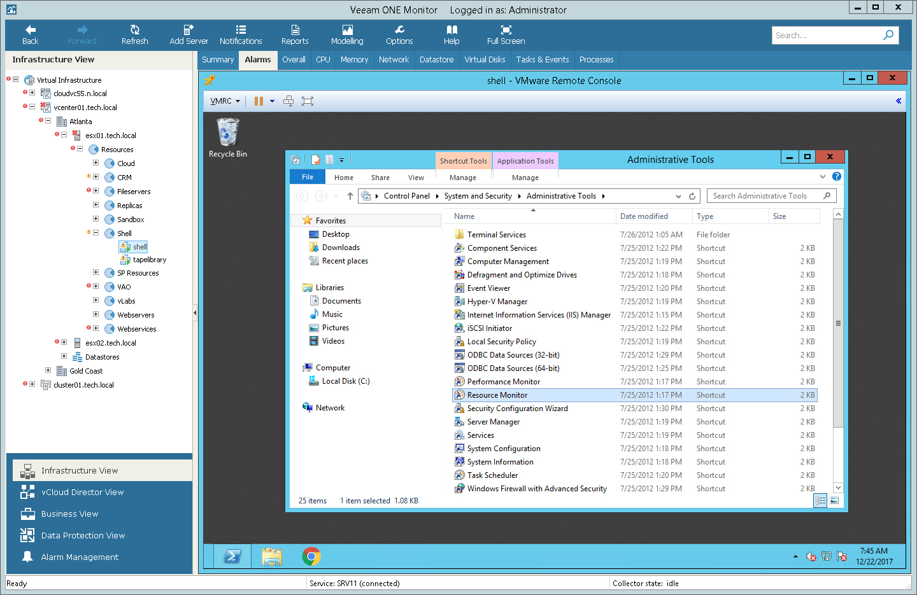Open the Tasks & Events tab
Viewport: 917px width, 595px height.
coord(543,60)
